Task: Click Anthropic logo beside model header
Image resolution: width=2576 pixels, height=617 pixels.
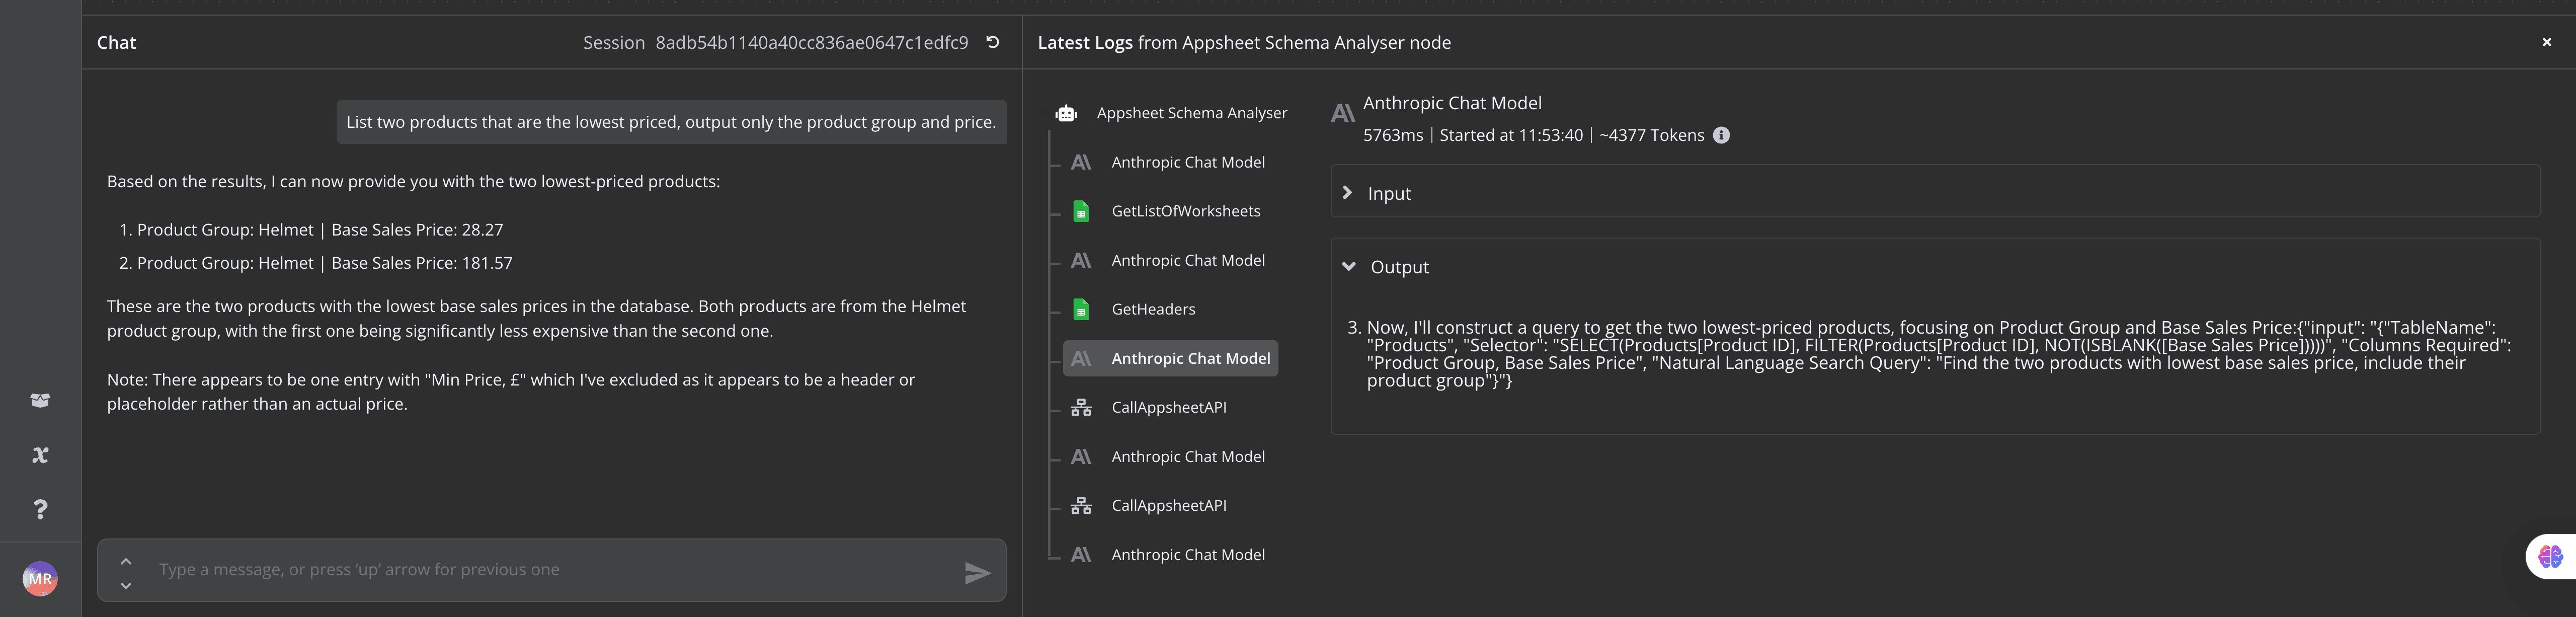Action: click(1343, 114)
